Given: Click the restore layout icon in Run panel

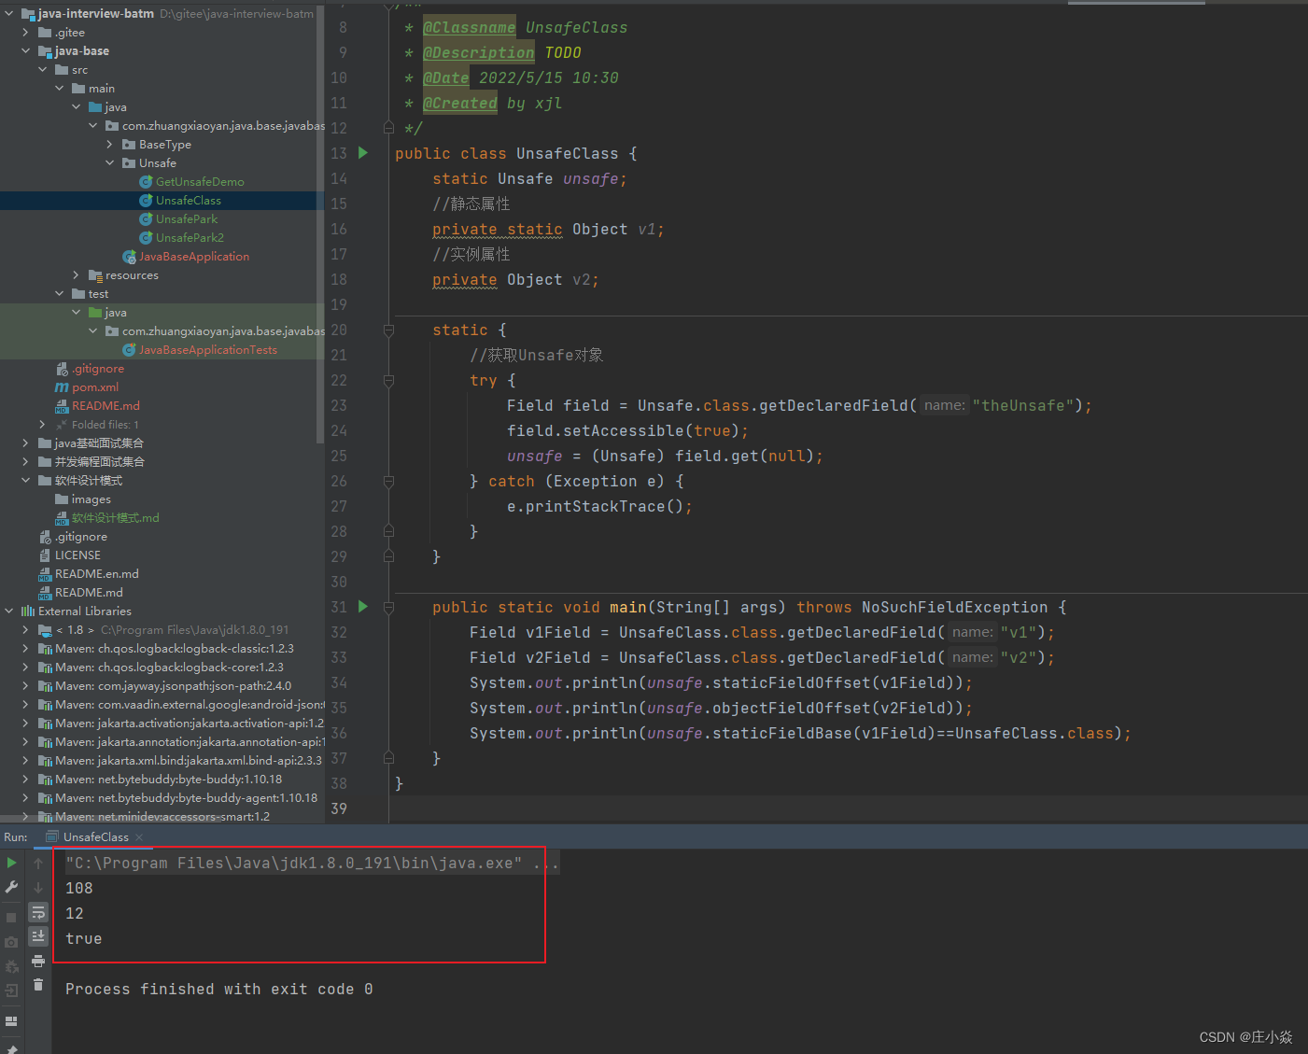Looking at the screenshot, I should (x=11, y=1021).
